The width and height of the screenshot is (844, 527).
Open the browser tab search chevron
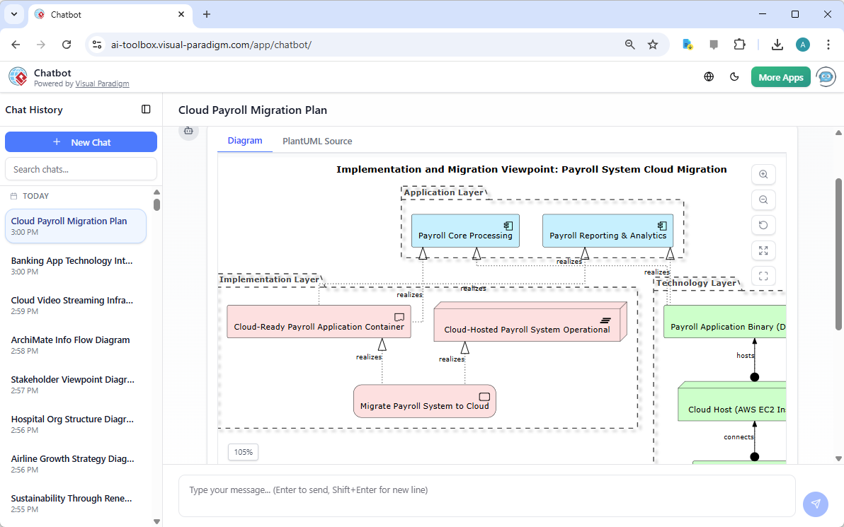point(13,14)
